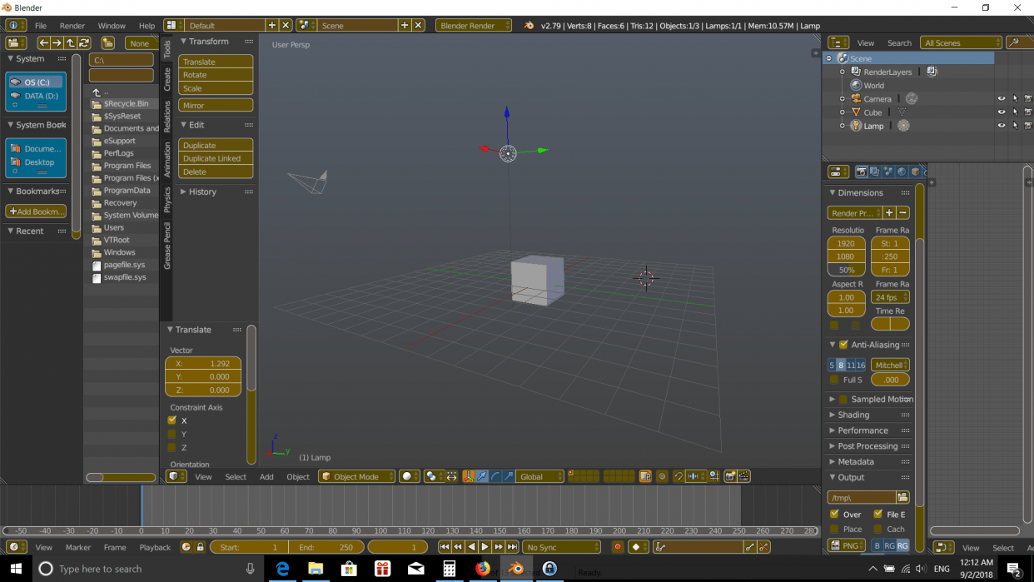Expand the History panel
This screenshot has height=582, width=1034.
point(201,192)
